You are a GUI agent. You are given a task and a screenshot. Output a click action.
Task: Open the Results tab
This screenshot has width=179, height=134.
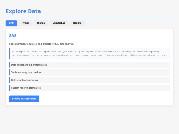[77, 23]
